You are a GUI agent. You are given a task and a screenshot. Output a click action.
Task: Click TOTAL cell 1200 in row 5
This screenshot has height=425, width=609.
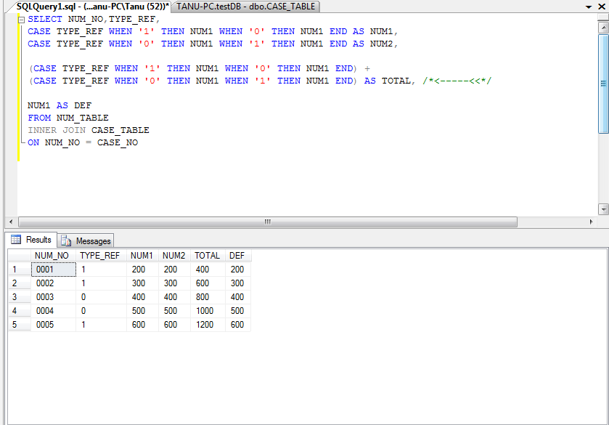(208, 325)
